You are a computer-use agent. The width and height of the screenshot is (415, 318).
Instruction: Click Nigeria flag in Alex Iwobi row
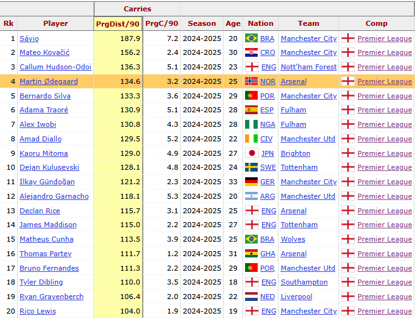coord(251,124)
